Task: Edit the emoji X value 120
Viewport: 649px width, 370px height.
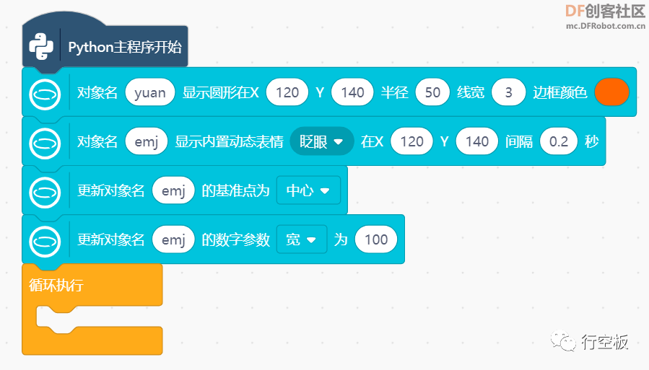Action: [x=411, y=141]
